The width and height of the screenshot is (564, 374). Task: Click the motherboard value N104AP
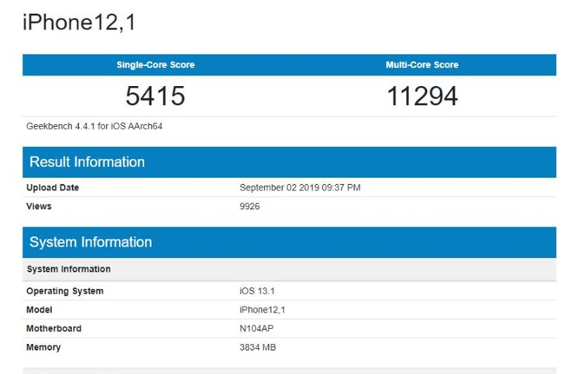tap(256, 328)
